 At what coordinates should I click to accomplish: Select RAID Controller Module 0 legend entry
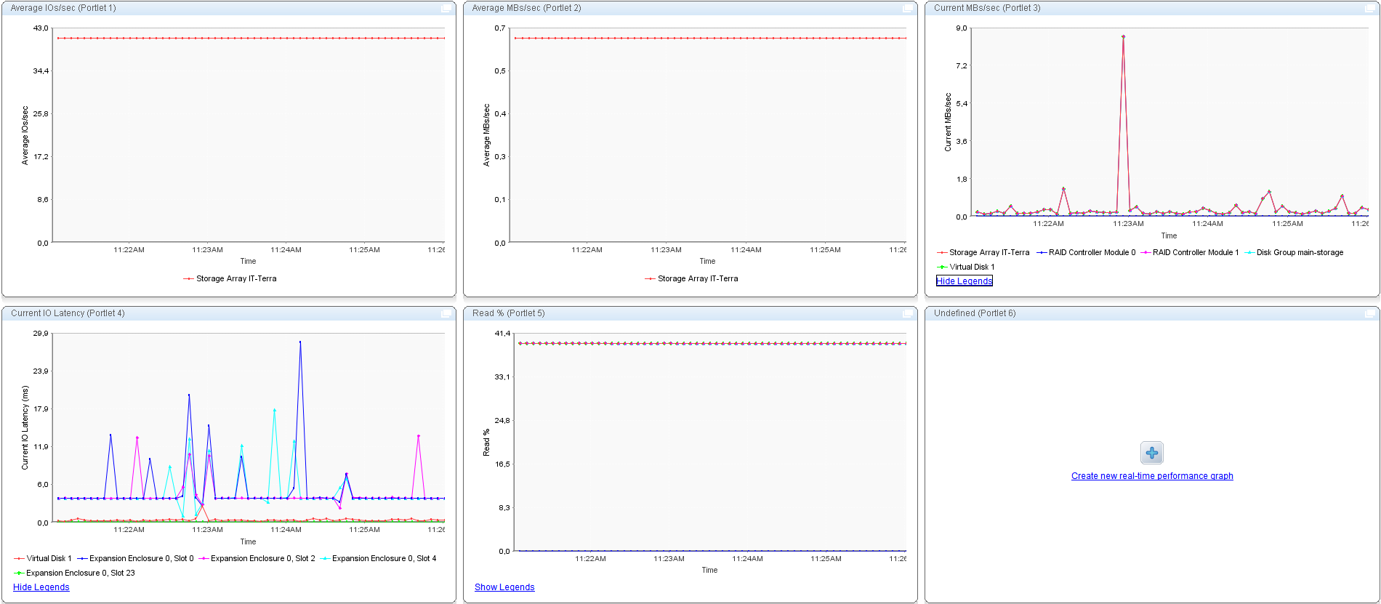tap(1091, 253)
